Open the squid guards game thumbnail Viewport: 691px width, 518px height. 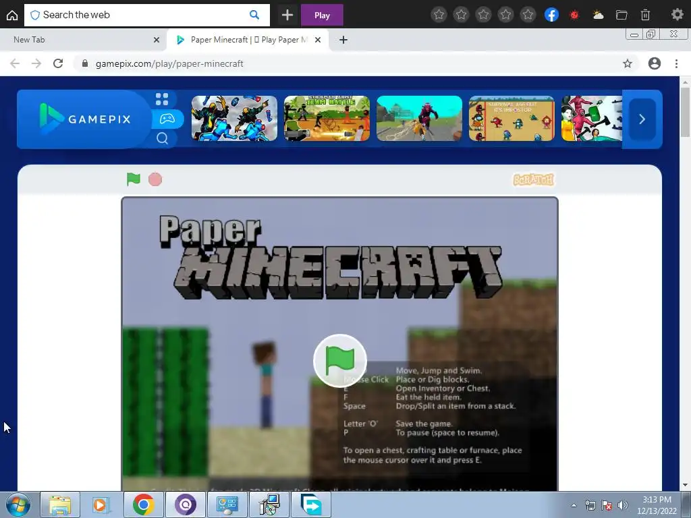click(592, 119)
